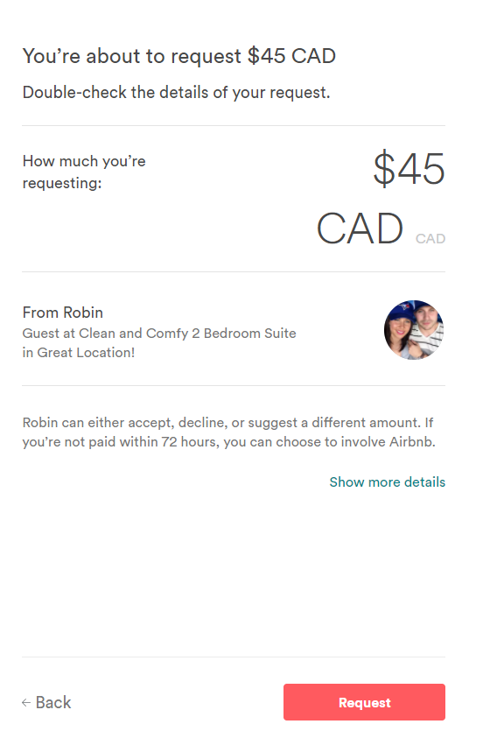Click the '$45 CAD' portion of the heading
490x731 pixels.
tap(291, 56)
